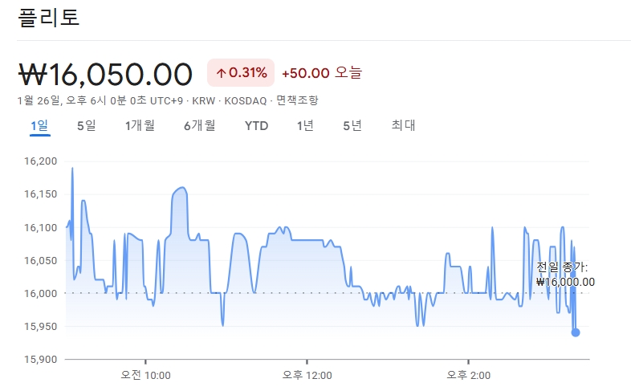This screenshot has height=387, width=631.
Task: Click the +50.00 오늘 change text
Action: click(322, 73)
